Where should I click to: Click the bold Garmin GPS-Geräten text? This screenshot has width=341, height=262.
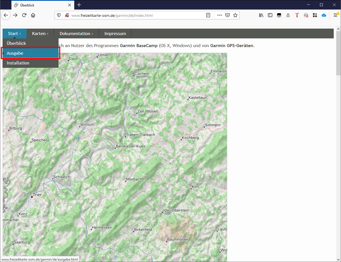tap(232, 45)
